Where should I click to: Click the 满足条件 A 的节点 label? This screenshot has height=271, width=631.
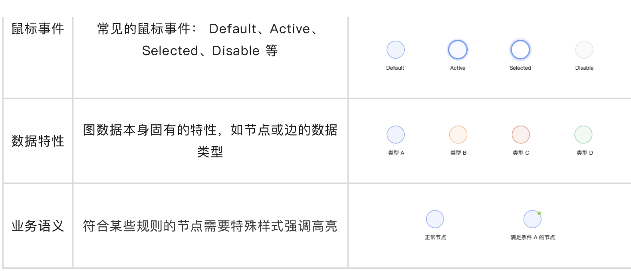pyautogui.click(x=533, y=237)
